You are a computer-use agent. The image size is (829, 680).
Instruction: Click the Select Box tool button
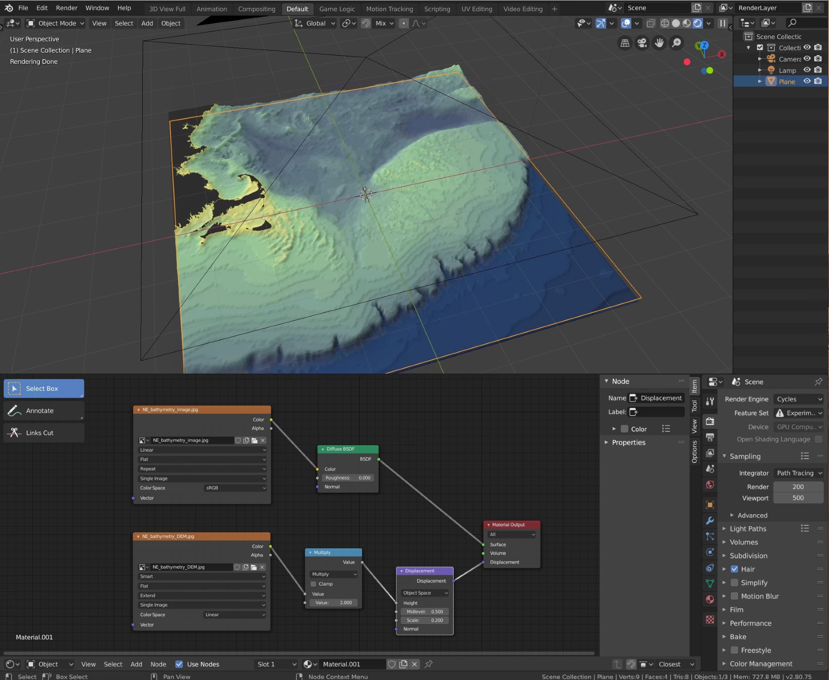coord(44,389)
